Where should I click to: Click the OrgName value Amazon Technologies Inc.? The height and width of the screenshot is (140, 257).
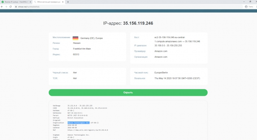(x=79, y=135)
